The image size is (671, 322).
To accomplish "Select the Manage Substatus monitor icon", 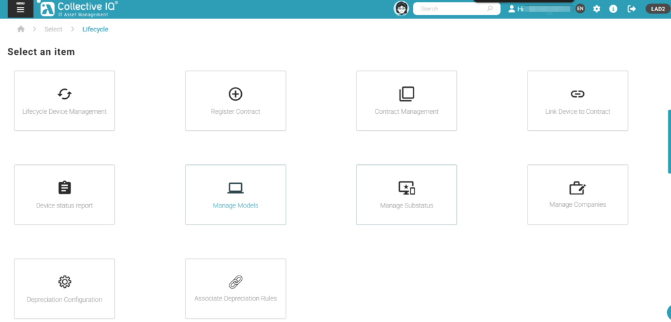I will click(406, 188).
